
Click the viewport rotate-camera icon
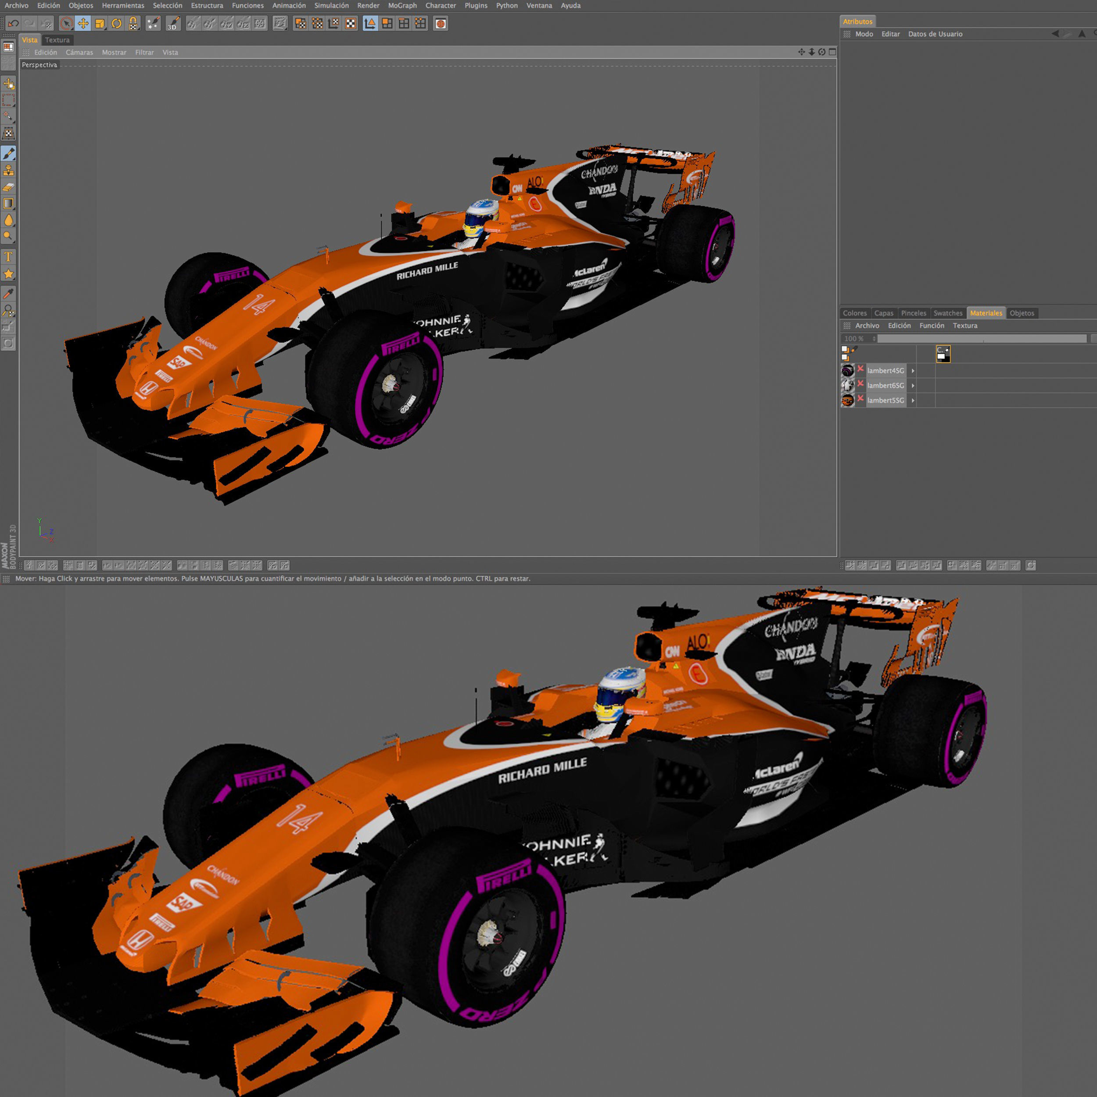pos(821,52)
